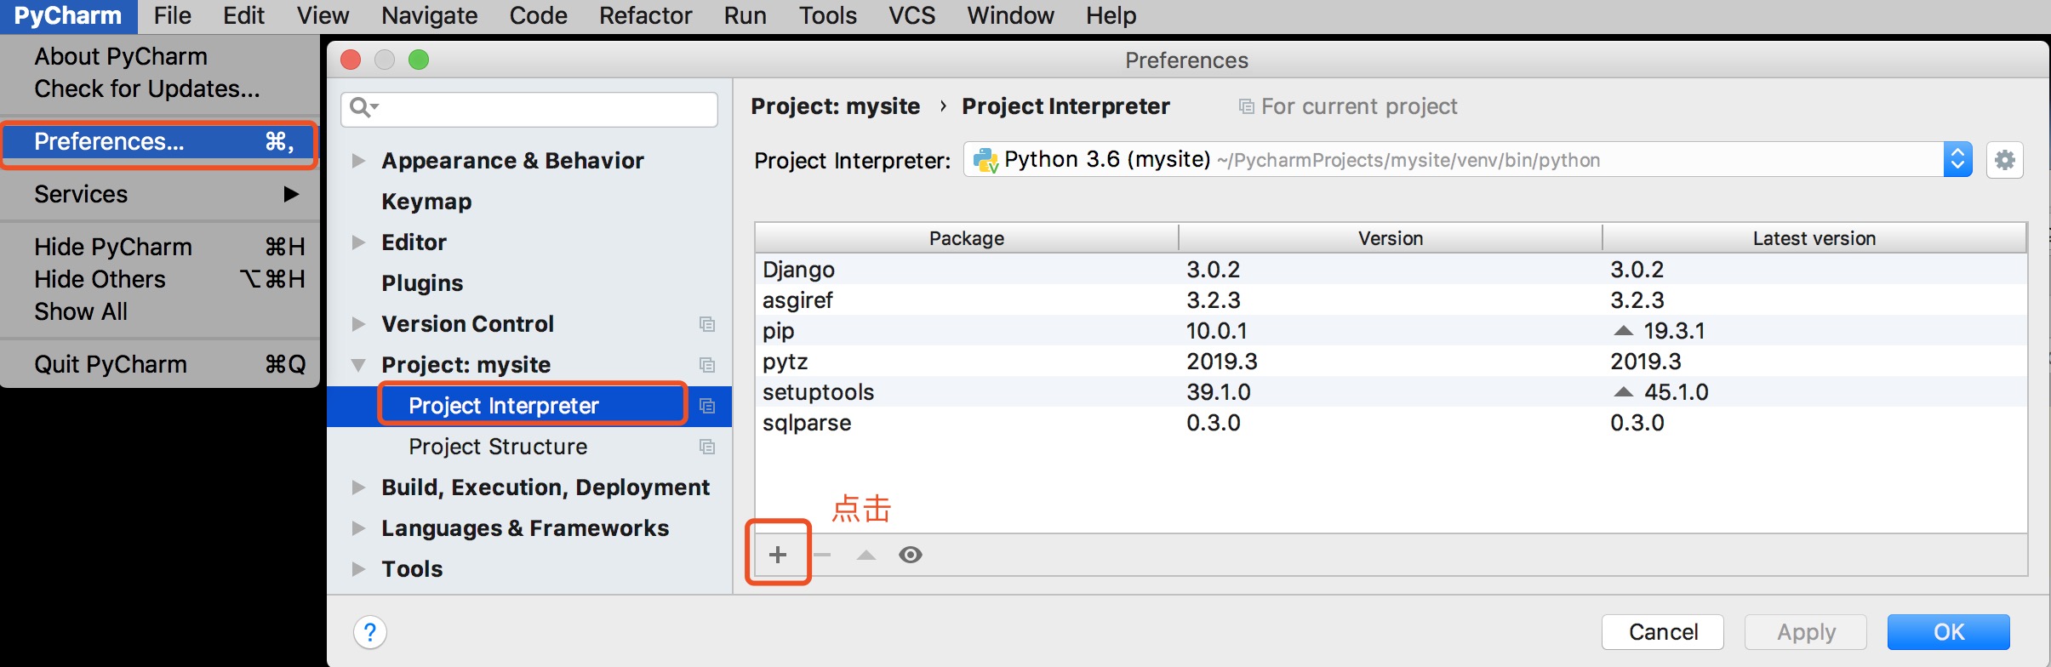
Task: Click the Apply button
Action: [1806, 632]
